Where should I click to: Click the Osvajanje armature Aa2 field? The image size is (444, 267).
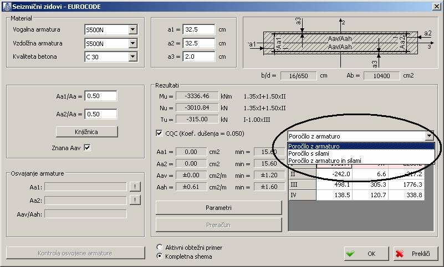(85, 201)
